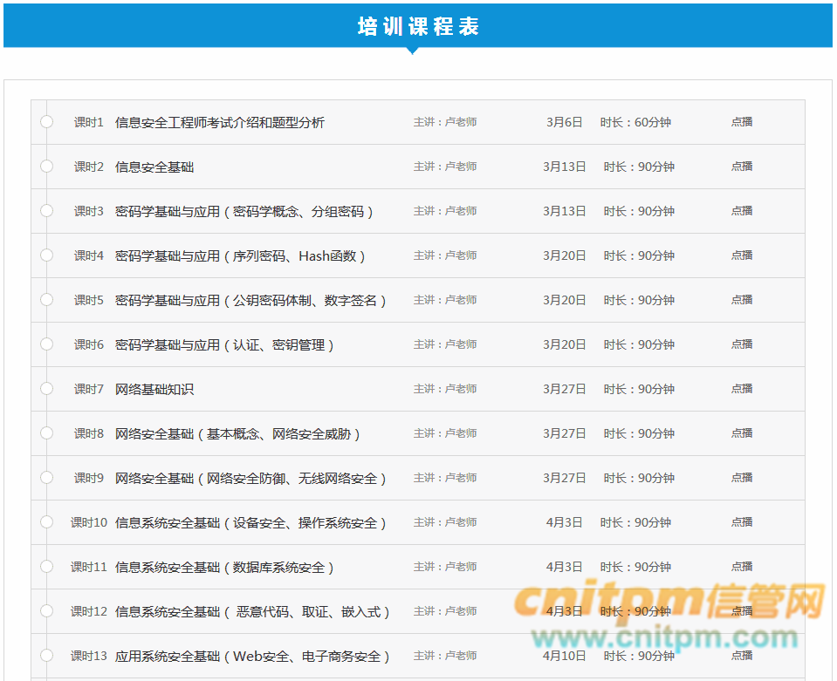Click the circle marker next to 课时11

pos(47,567)
